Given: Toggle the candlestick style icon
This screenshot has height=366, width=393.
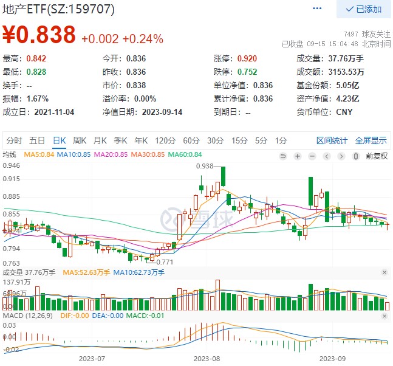Looking at the screenshot, I should (x=355, y=156).
